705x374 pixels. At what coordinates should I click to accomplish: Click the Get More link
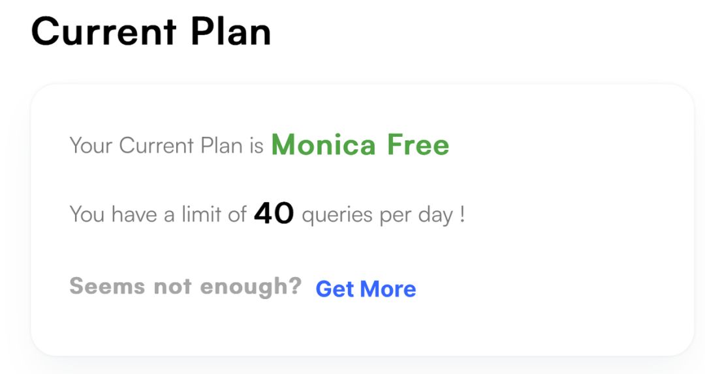point(366,289)
